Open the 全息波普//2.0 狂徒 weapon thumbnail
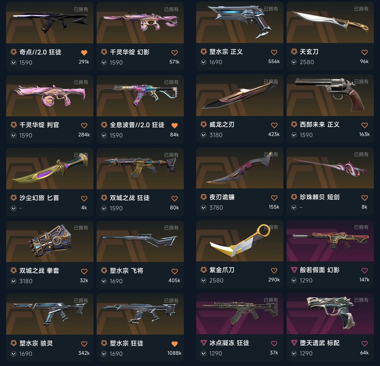The height and width of the screenshot is (366, 380). pos(140,96)
